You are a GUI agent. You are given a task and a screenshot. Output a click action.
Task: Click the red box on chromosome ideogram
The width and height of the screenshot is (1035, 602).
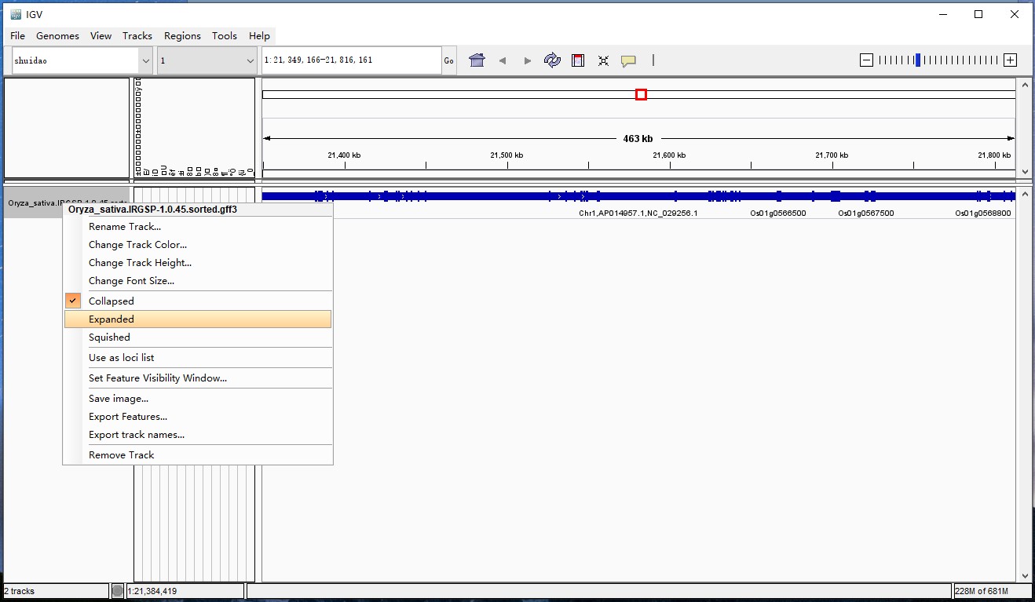[641, 94]
